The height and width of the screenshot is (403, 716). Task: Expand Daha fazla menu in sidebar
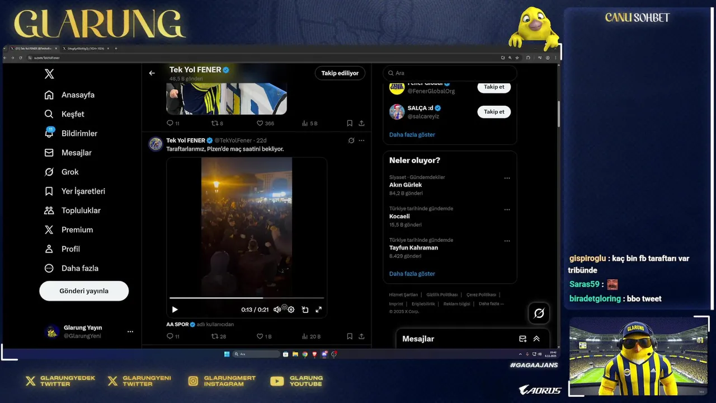pos(71,268)
